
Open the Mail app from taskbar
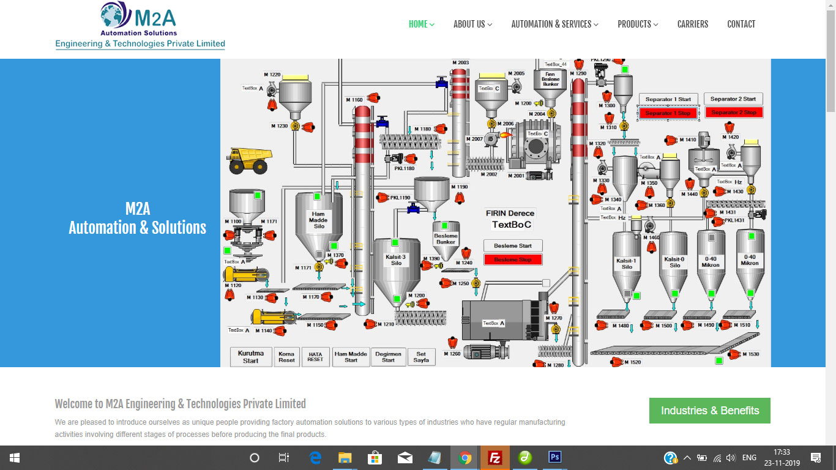tap(405, 458)
